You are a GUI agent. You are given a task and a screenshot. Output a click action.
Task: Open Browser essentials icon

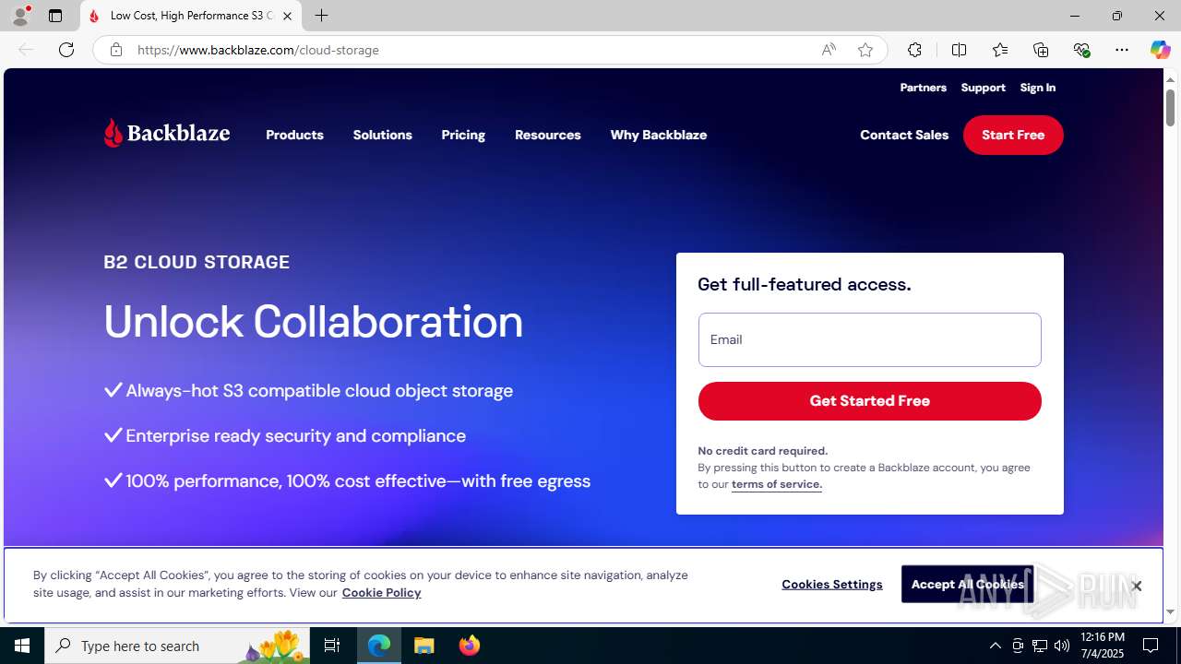point(1081,50)
